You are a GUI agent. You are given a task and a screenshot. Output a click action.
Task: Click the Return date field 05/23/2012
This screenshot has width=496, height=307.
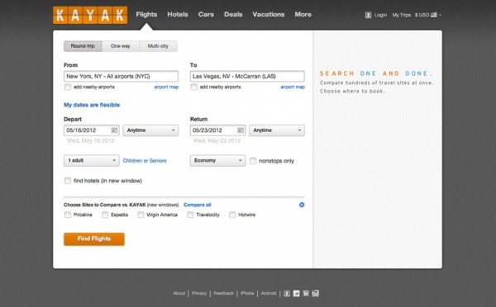(217, 130)
